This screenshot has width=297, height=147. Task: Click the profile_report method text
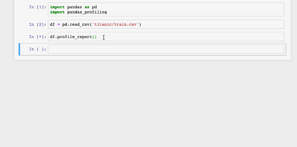[x=75, y=37]
